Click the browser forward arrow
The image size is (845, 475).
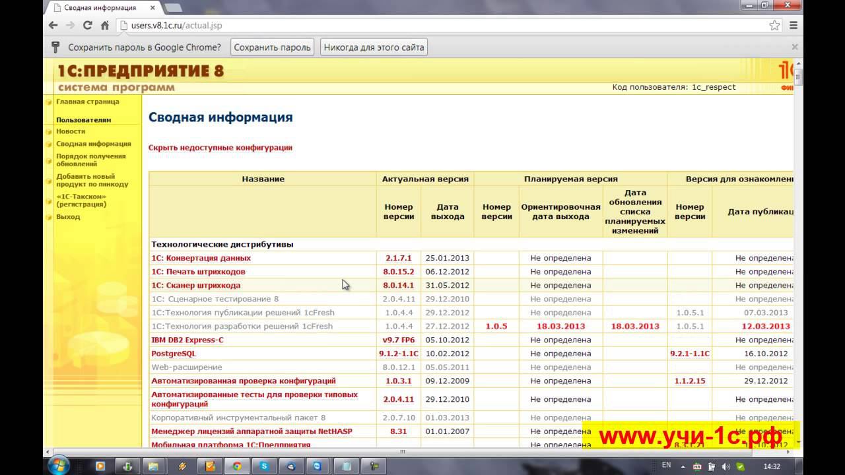(x=70, y=26)
